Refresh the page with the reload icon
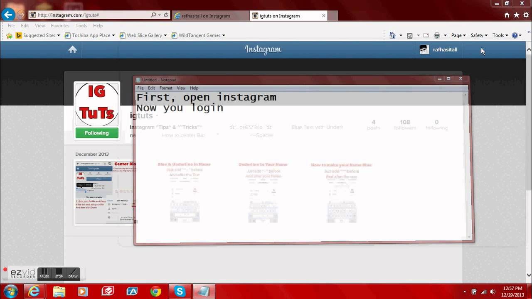 click(x=166, y=15)
